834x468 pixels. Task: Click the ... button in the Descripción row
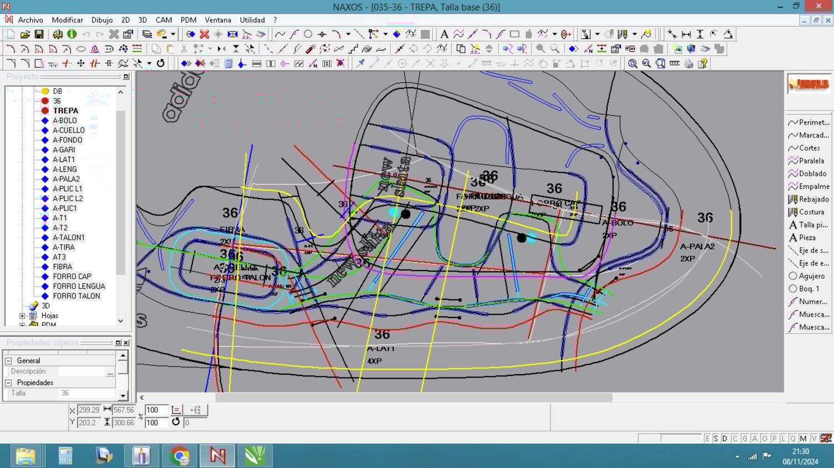coord(110,372)
